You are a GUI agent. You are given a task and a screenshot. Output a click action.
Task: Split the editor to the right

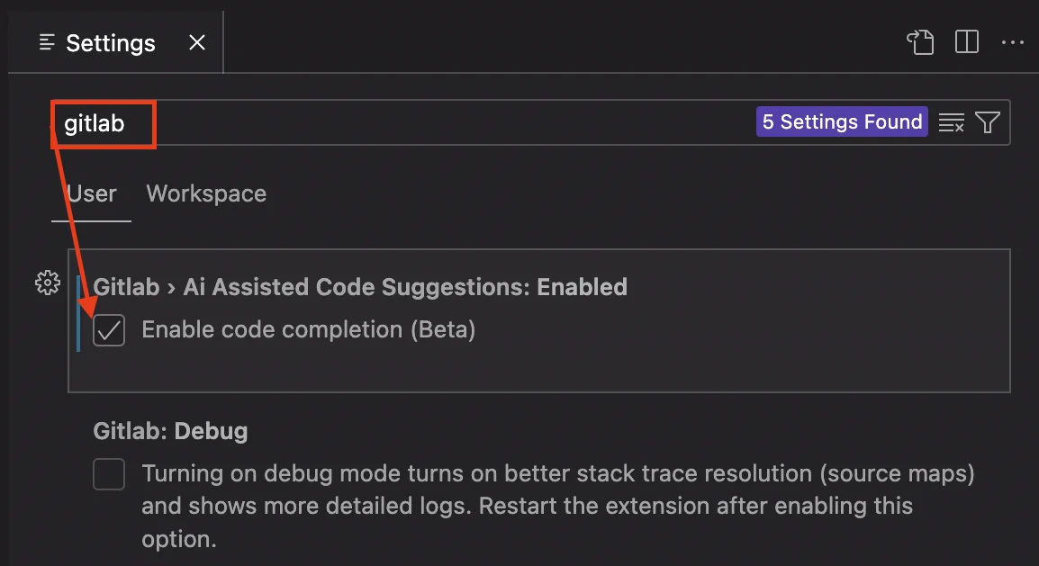967,42
